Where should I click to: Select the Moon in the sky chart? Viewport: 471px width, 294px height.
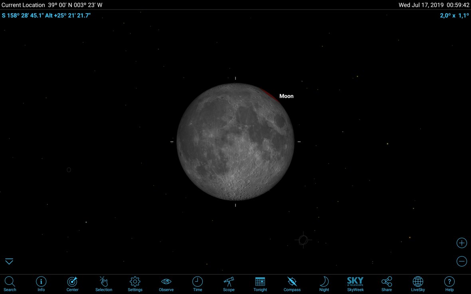[x=235, y=142]
